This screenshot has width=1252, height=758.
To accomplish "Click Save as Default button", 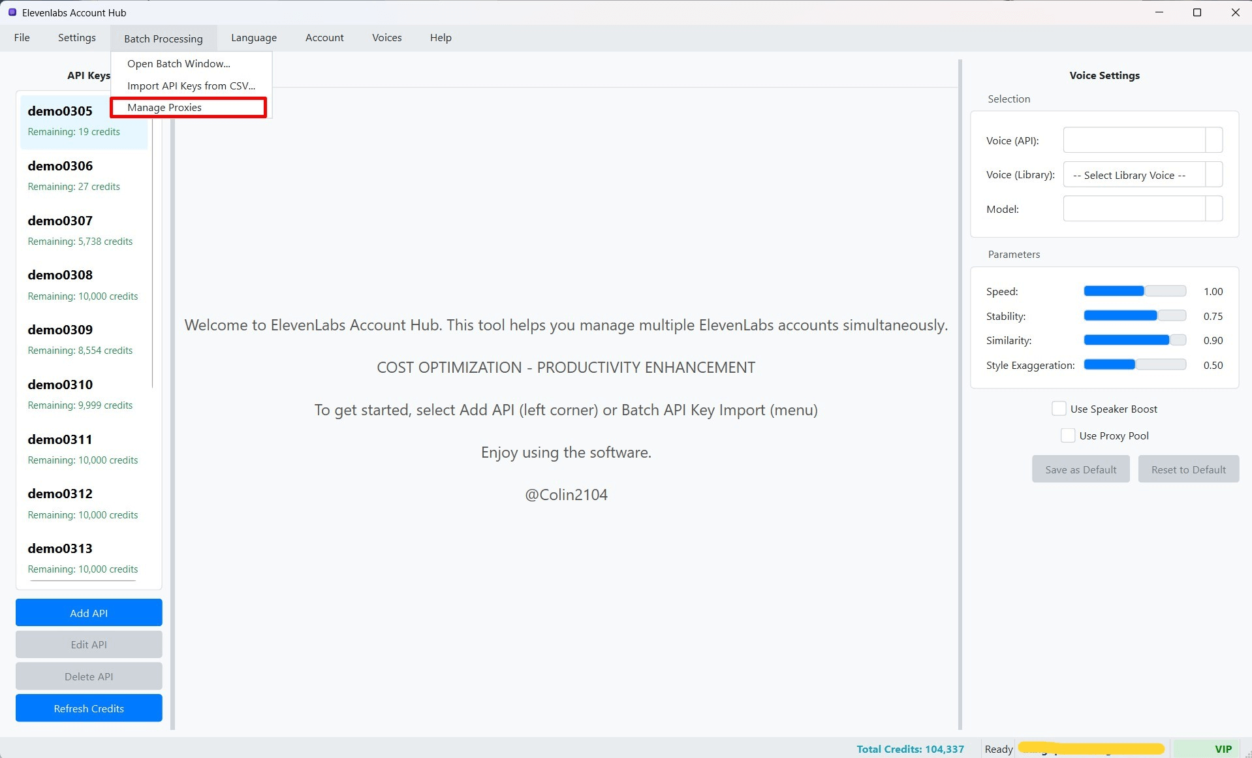I will [x=1080, y=469].
